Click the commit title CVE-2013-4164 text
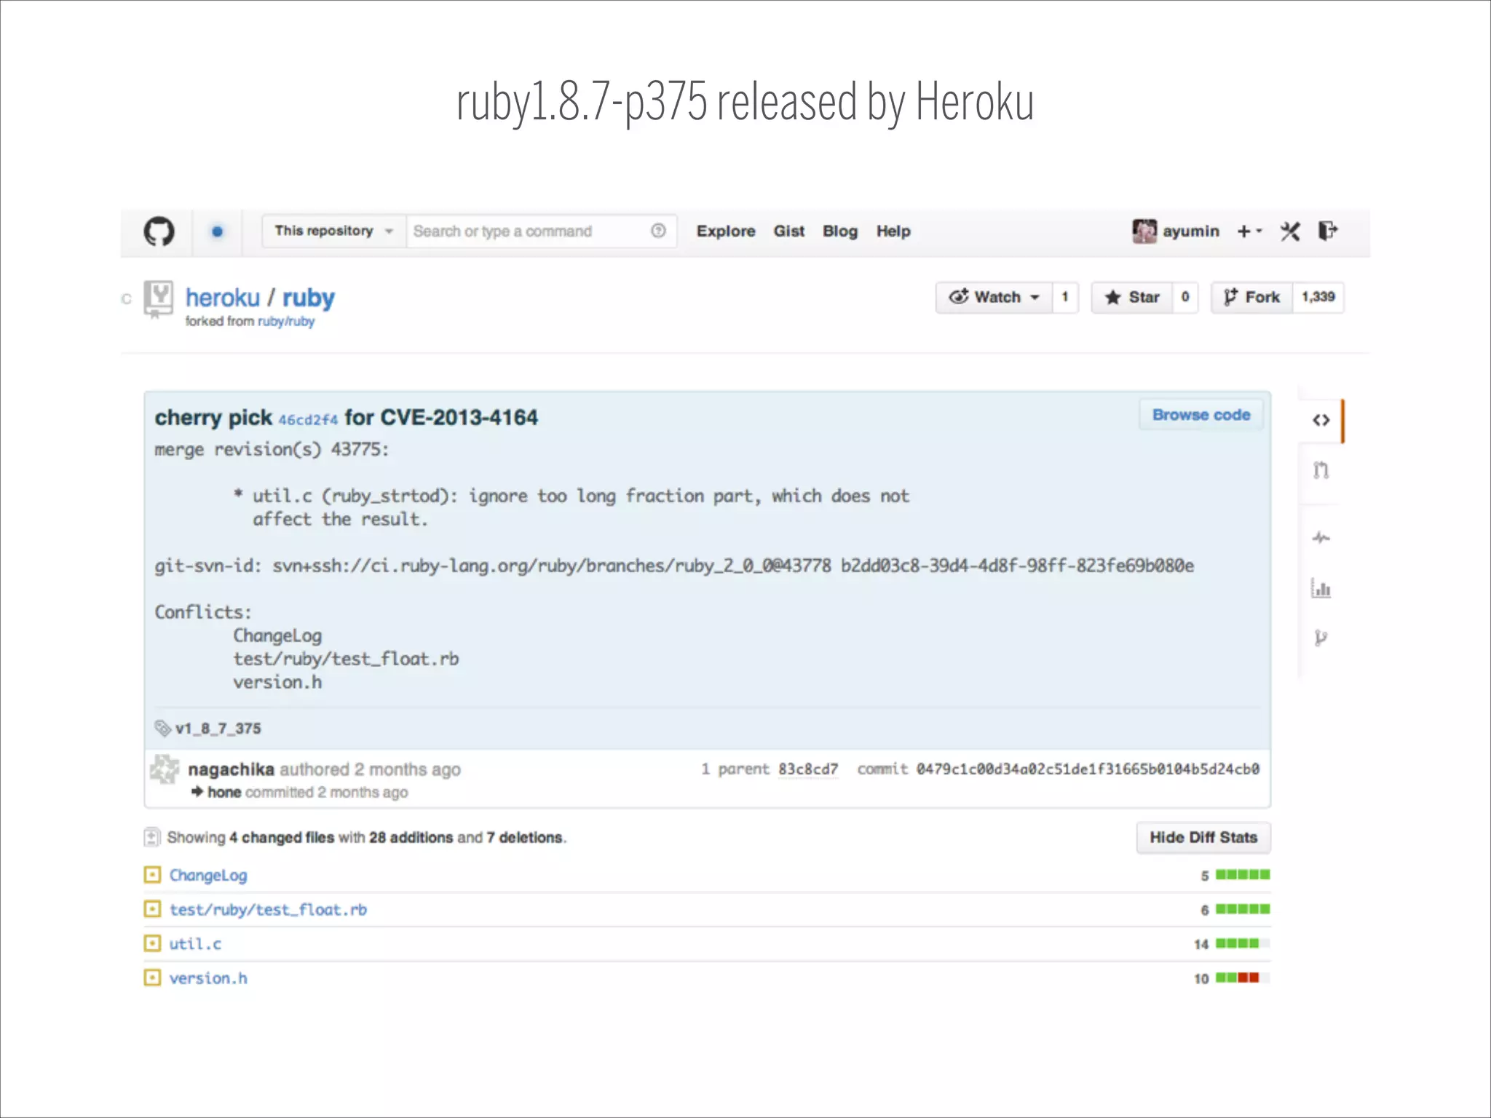Screen dimensions: 1491x1118 459,417
